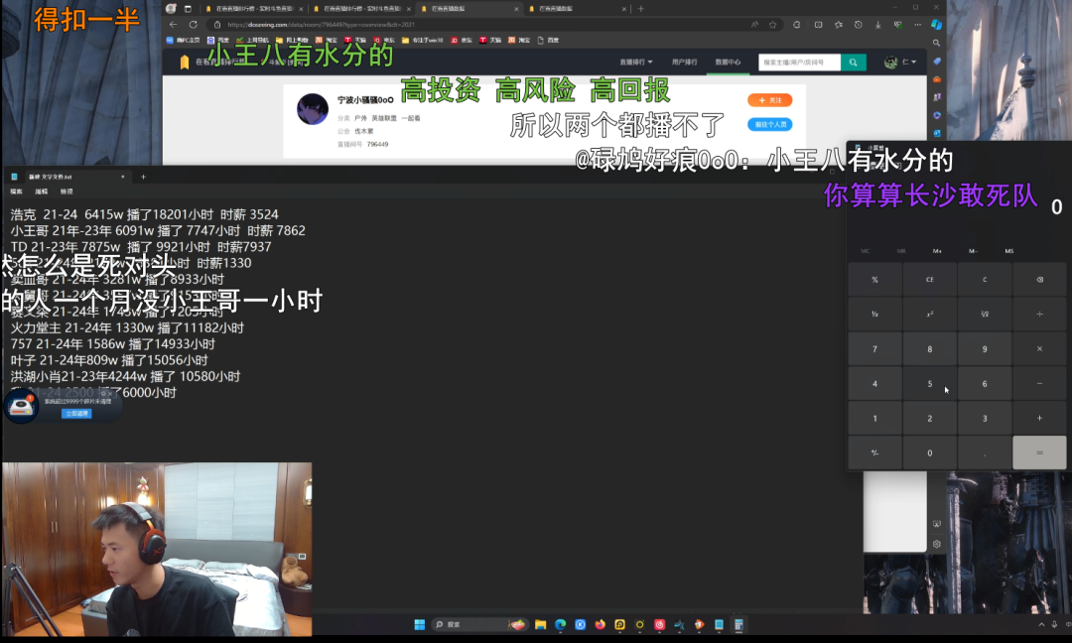This screenshot has height=643, width=1072.
Task: Open a new browser tab
Action: tap(640, 9)
